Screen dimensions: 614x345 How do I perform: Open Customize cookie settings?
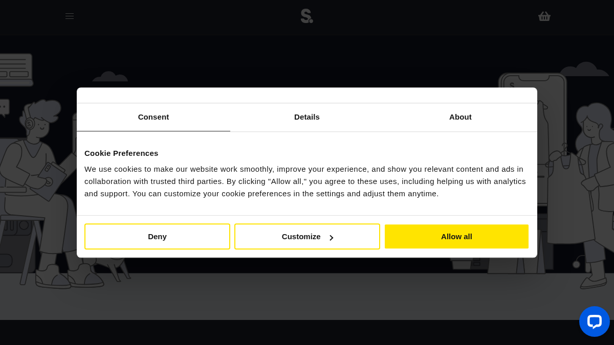307,237
